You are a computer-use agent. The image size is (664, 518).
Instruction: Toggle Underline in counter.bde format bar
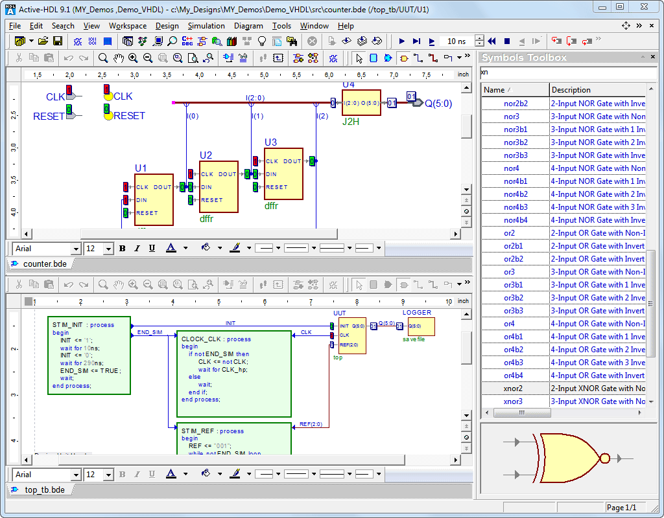(x=152, y=248)
